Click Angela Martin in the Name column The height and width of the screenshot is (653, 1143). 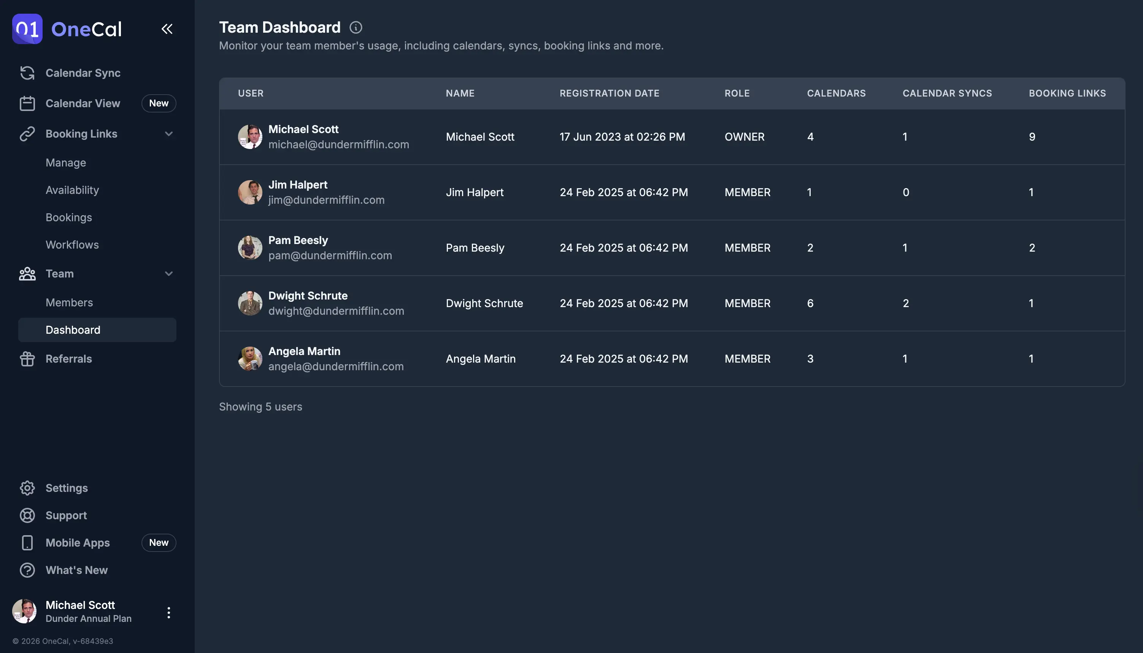(481, 359)
